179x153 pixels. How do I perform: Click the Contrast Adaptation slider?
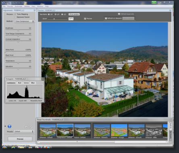[18, 41]
